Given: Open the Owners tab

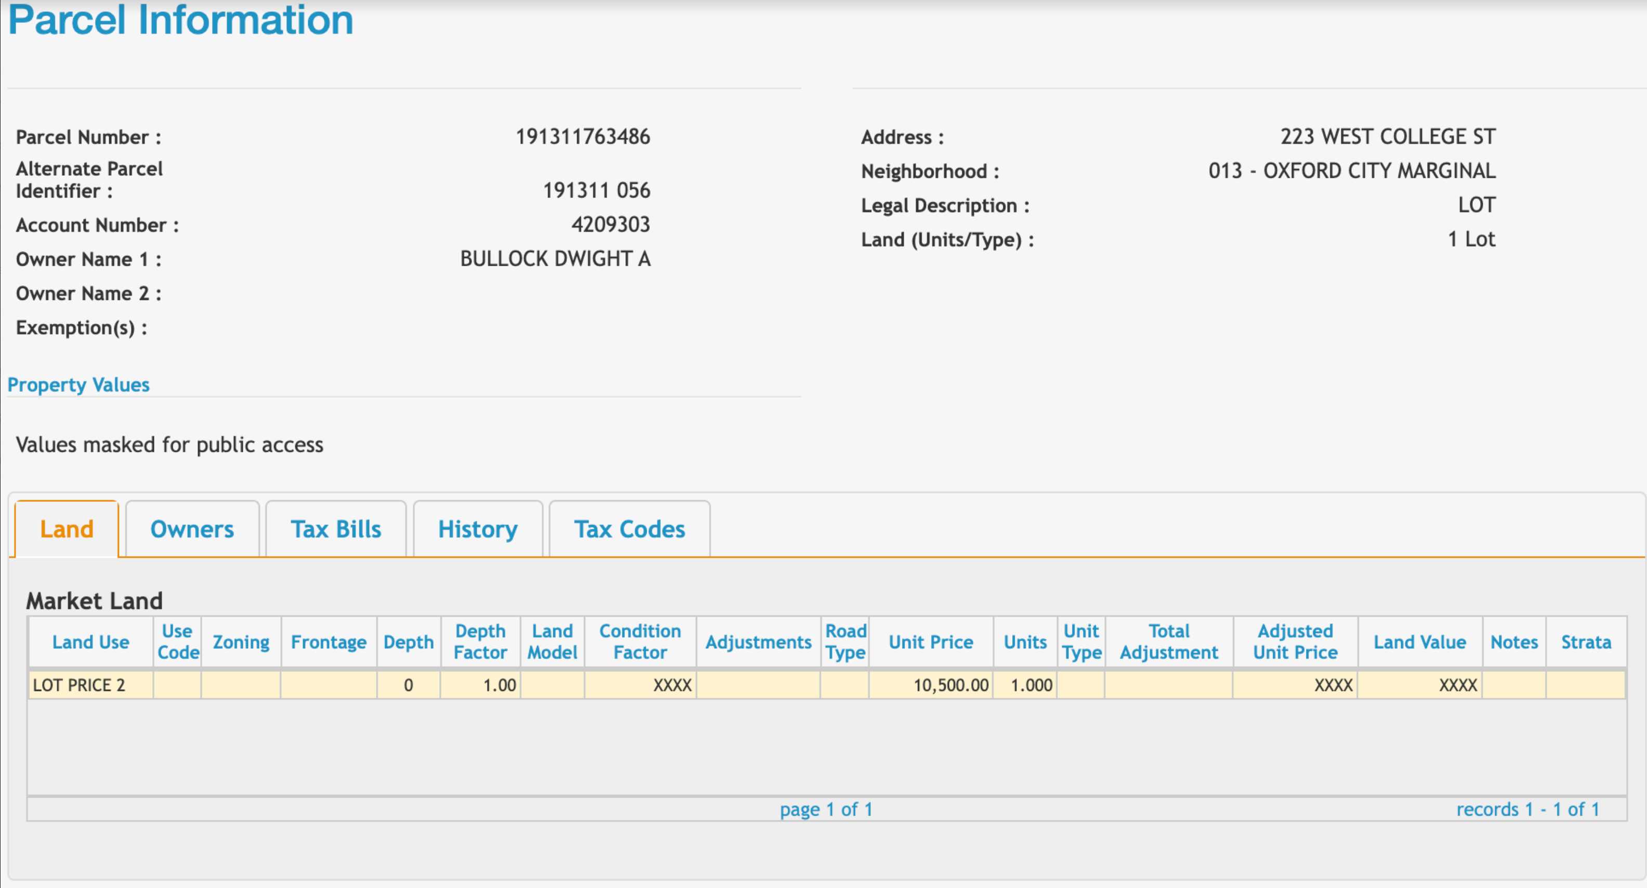Looking at the screenshot, I should click(x=192, y=529).
